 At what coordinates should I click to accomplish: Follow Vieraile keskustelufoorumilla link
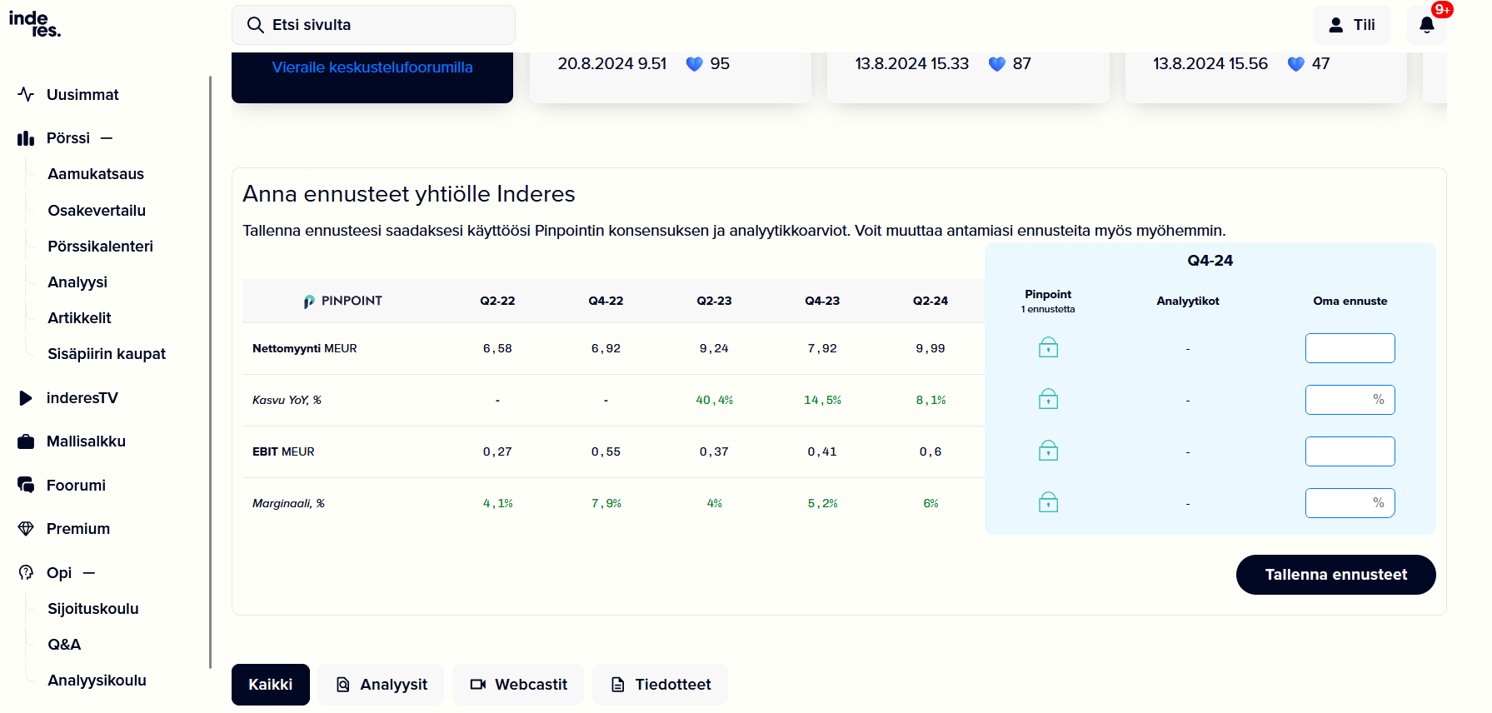372,67
